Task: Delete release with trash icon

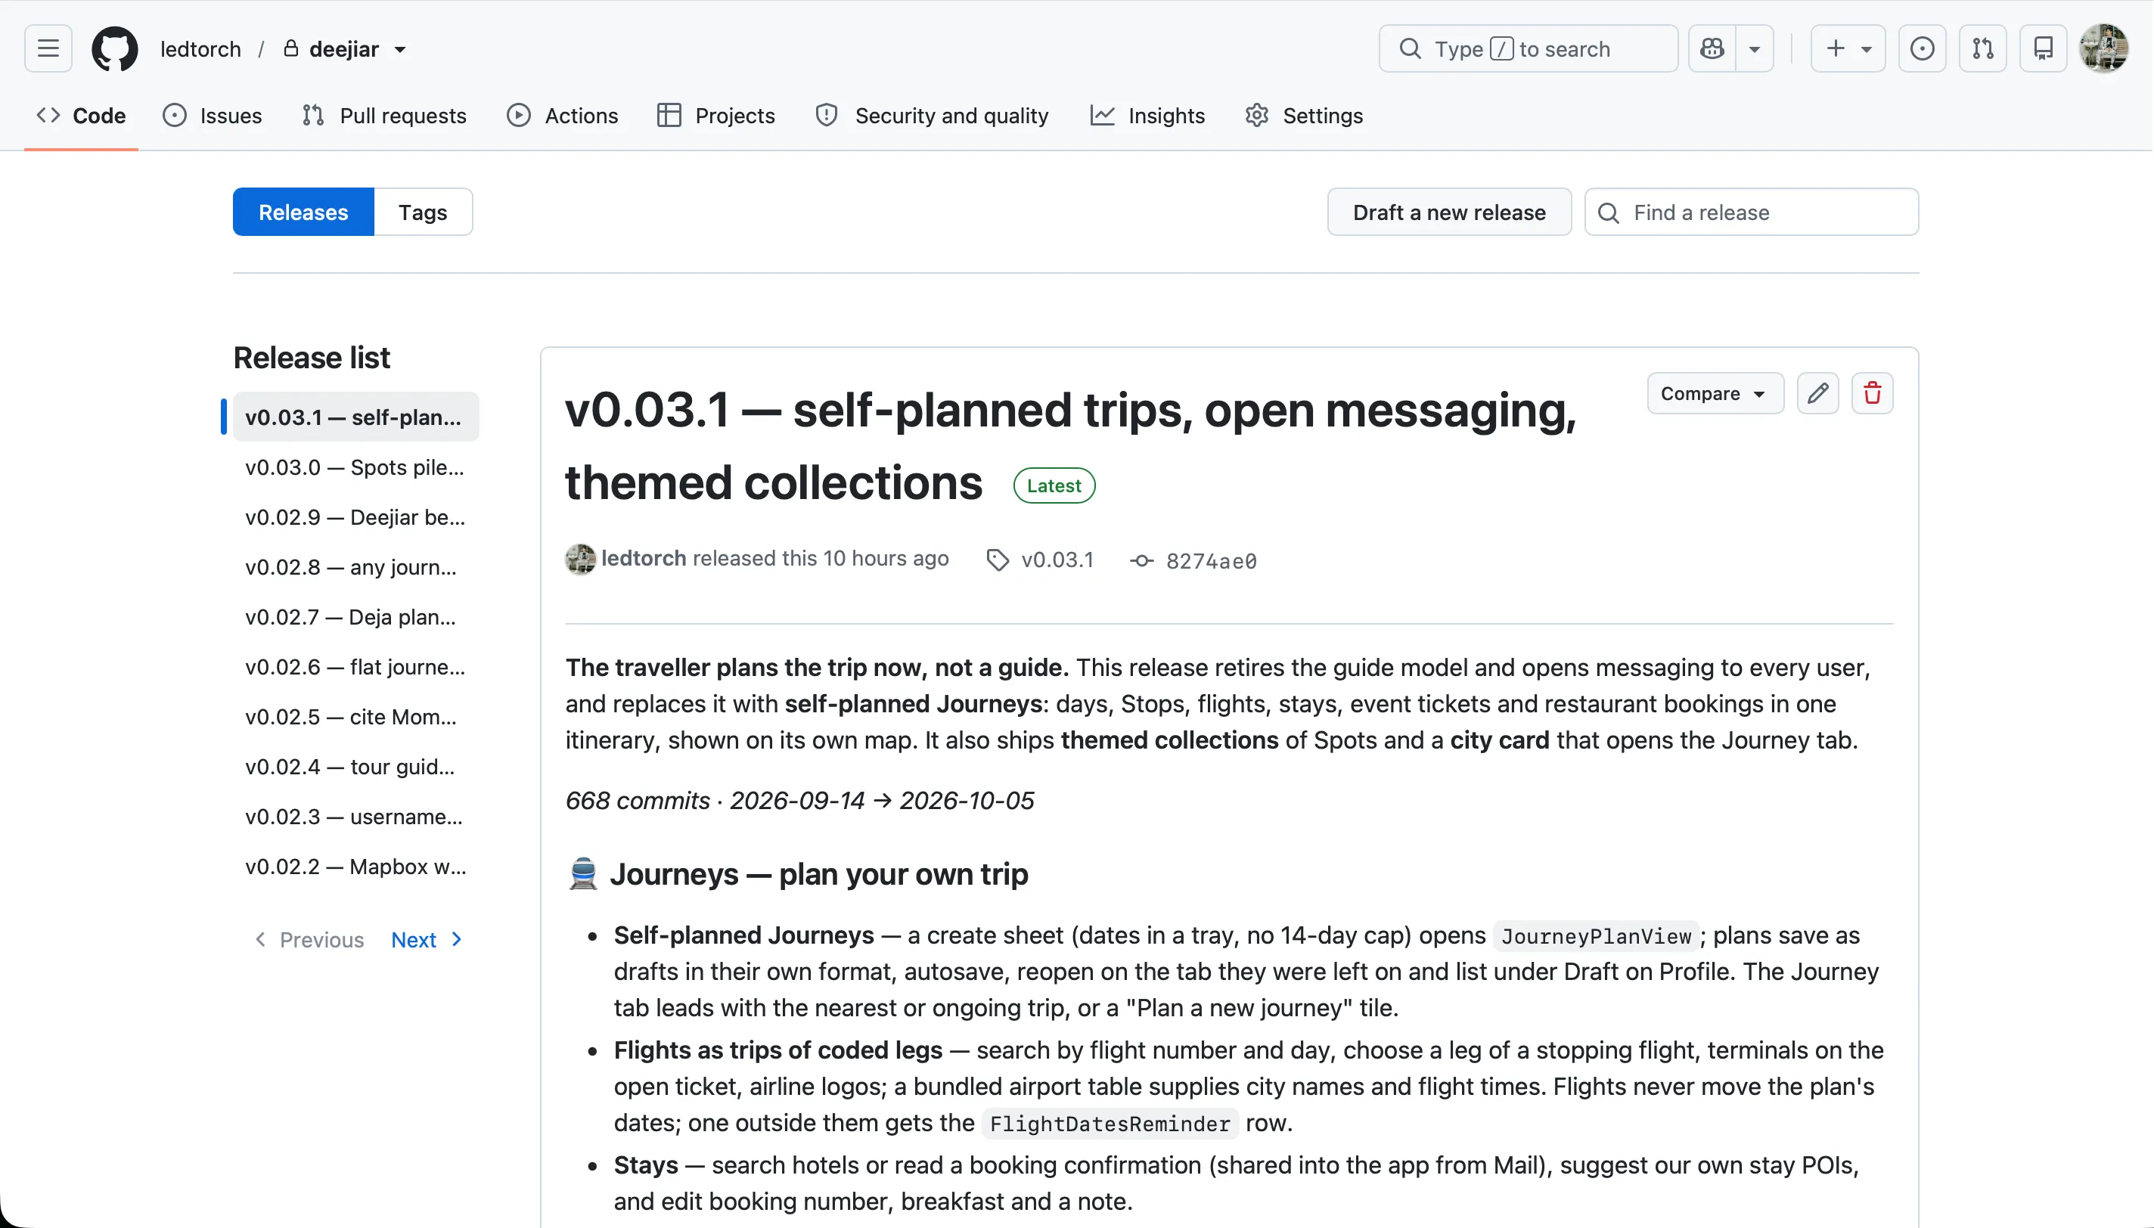Action: pos(1873,393)
